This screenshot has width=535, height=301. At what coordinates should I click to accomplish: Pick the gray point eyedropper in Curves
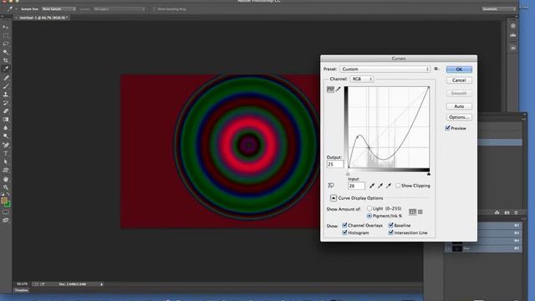click(x=380, y=186)
